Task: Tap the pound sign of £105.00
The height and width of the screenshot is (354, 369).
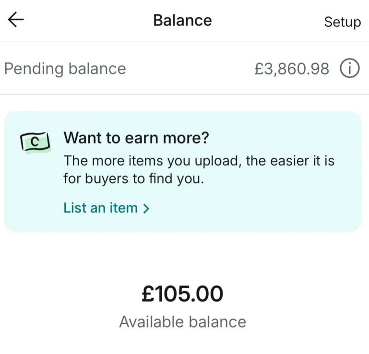Action: click(148, 294)
